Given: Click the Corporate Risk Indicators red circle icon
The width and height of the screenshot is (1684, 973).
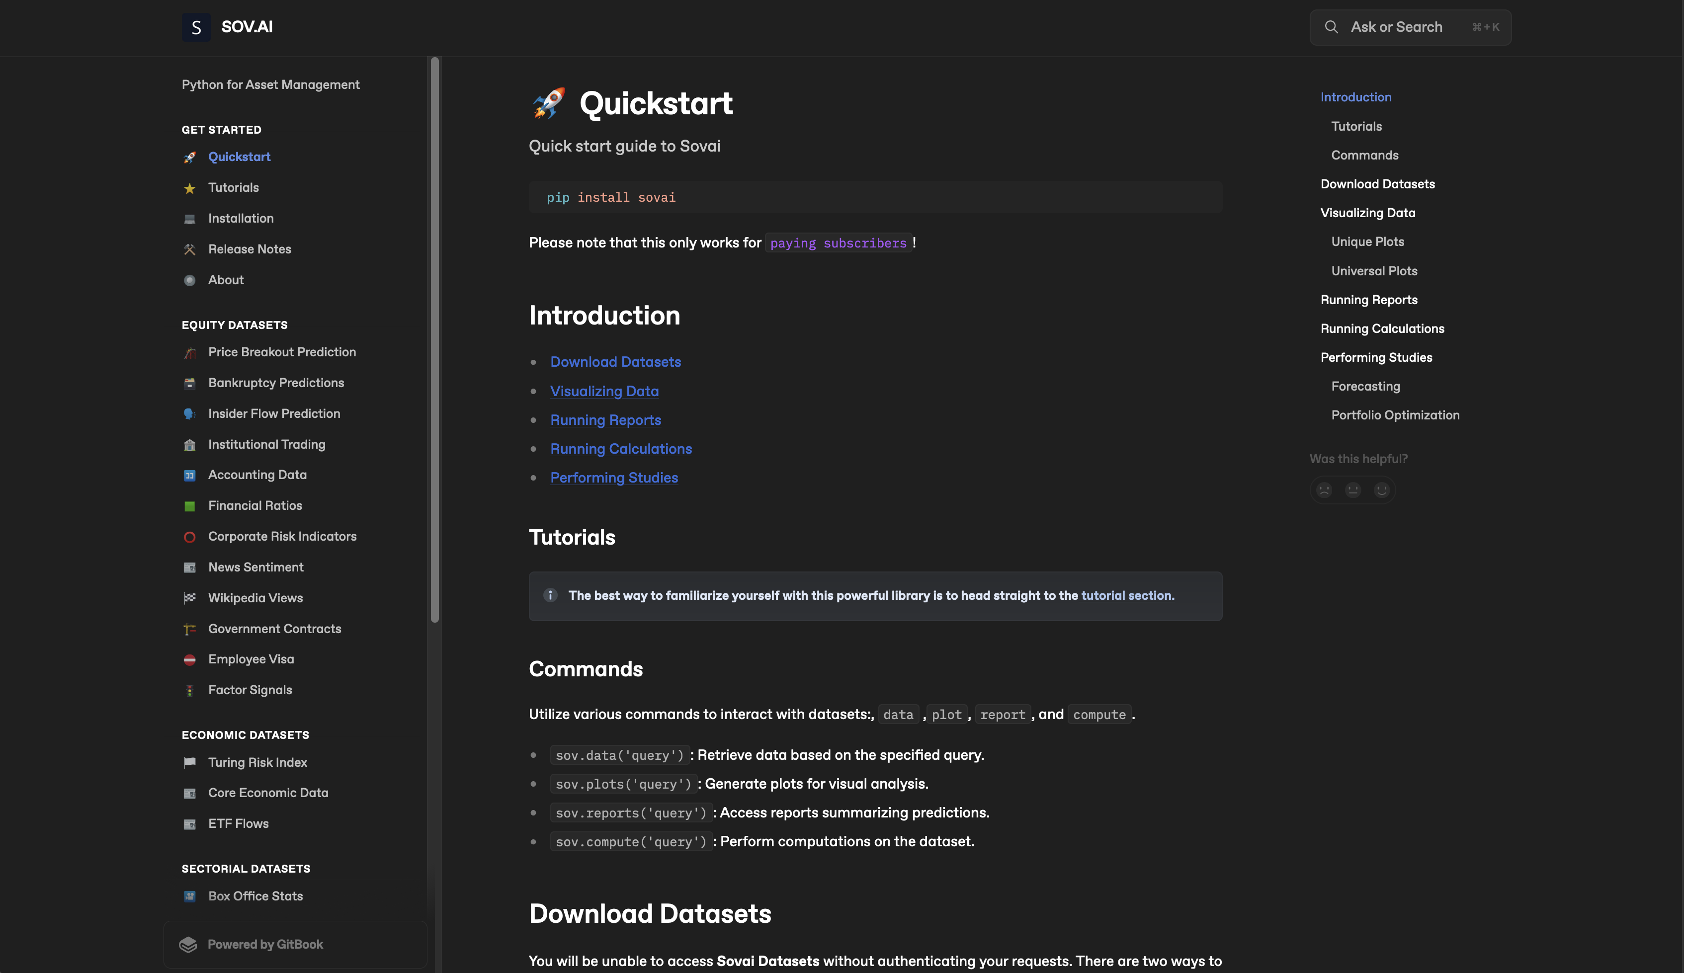Looking at the screenshot, I should pyautogui.click(x=190, y=537).
